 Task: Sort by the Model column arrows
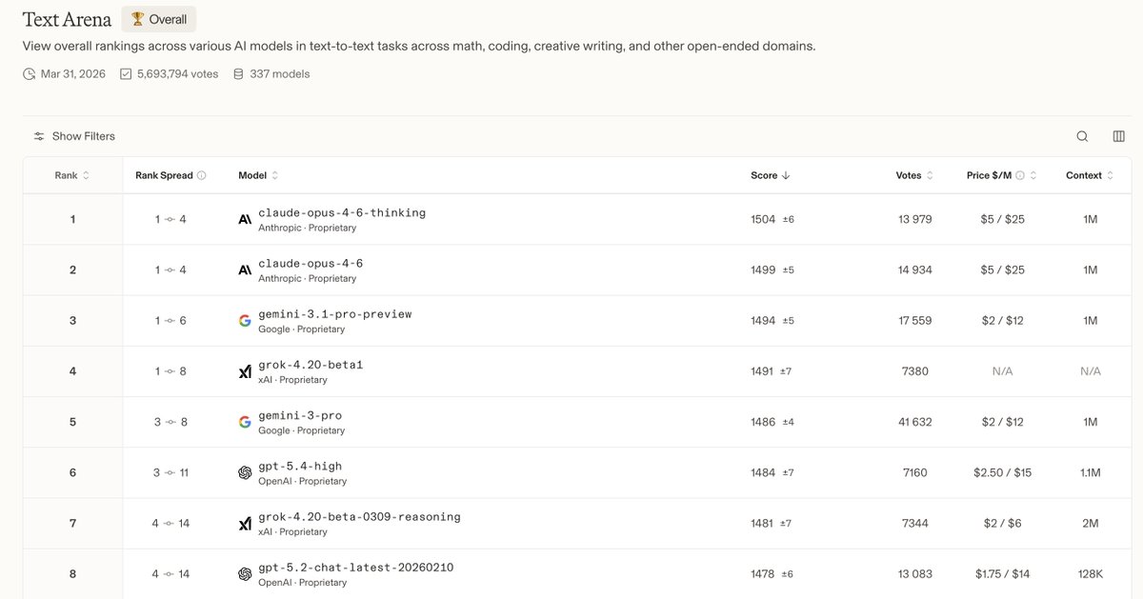[x=275, y=175]
